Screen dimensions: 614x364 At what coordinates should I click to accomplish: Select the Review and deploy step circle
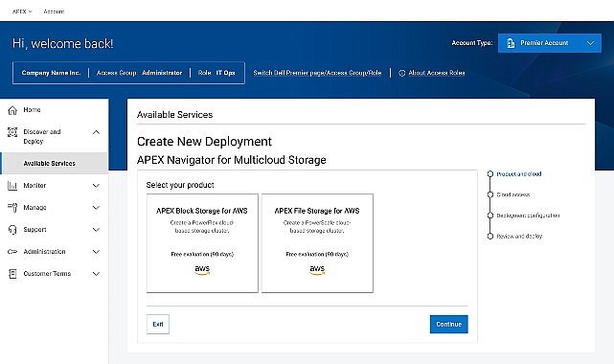coord(489,236)
